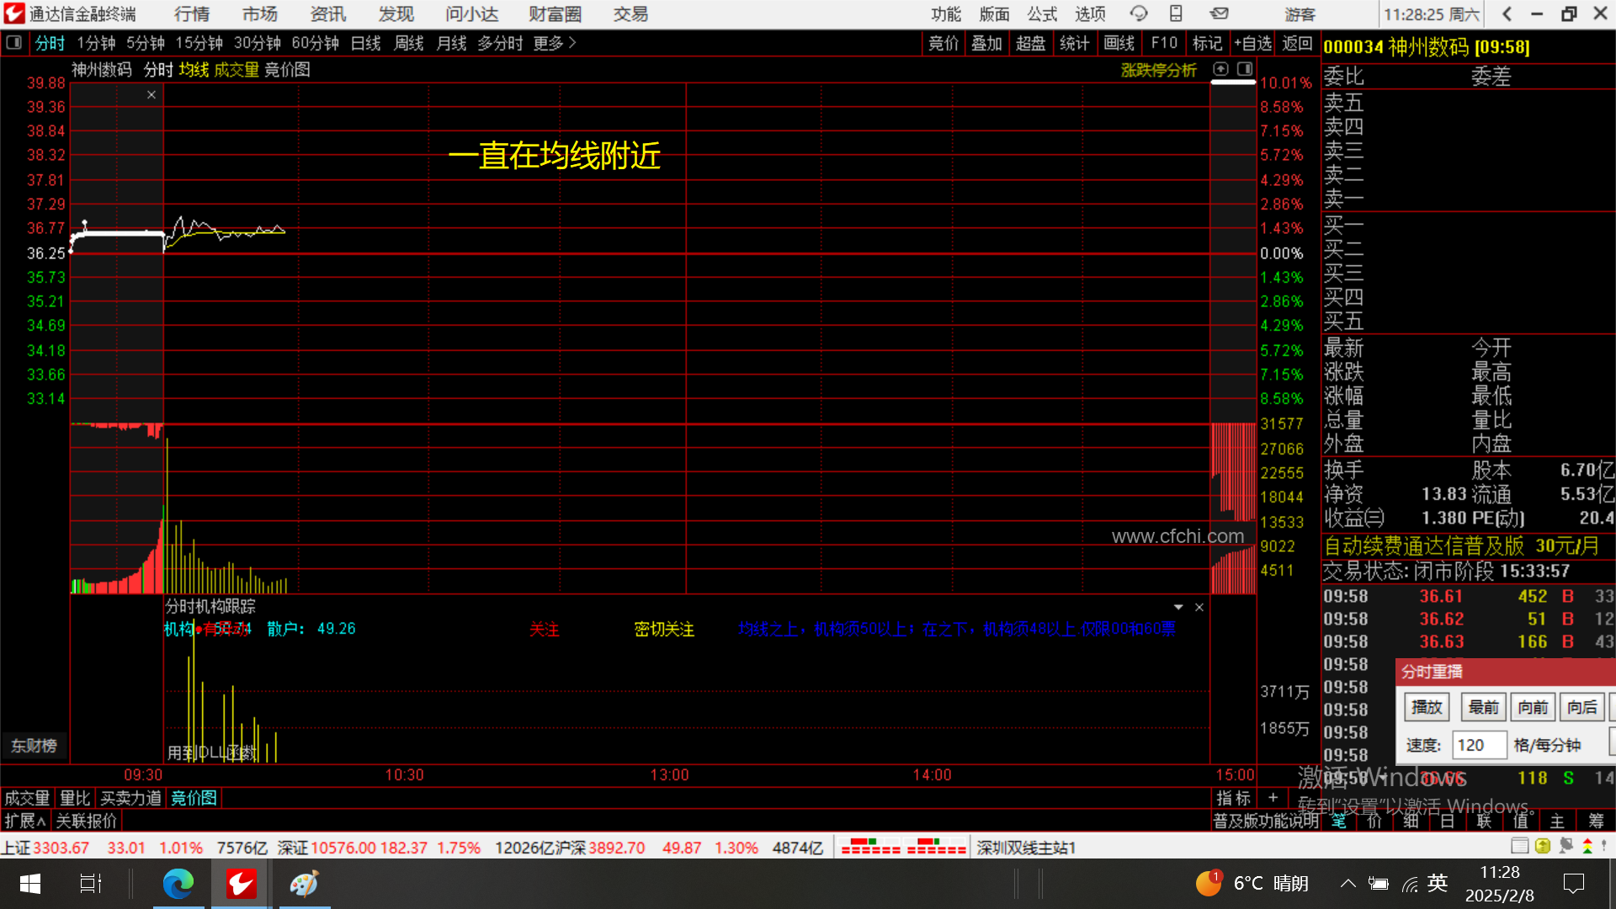
Task: Click the 速度 input field showing 120
Action: [x=1478, y=745]
